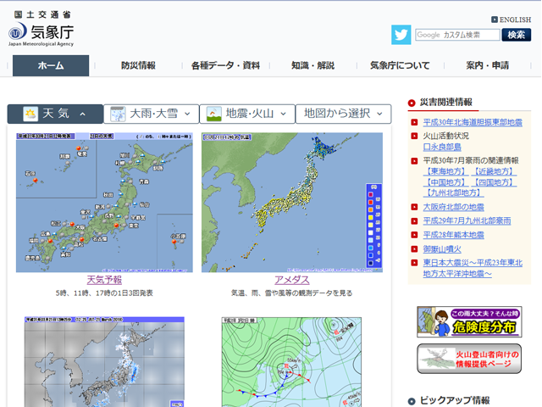This screenshot has height=407, width=542.
Task: Click the Google custom search field
Action: [x=456, y=35]
